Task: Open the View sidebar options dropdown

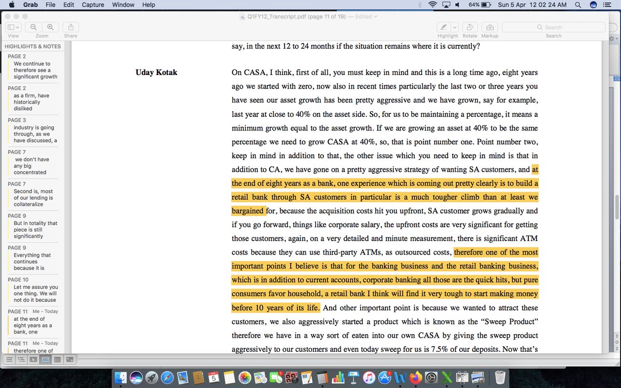Action: tap(13, 27)
